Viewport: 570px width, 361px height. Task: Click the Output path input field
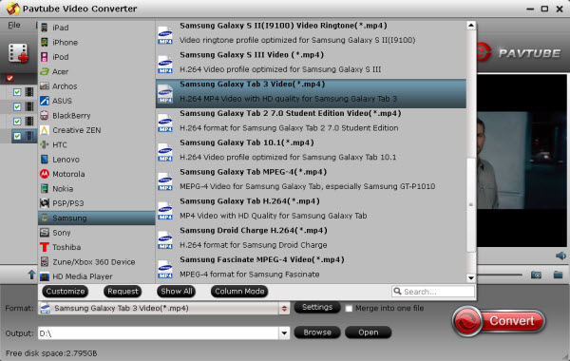(159, 333)
